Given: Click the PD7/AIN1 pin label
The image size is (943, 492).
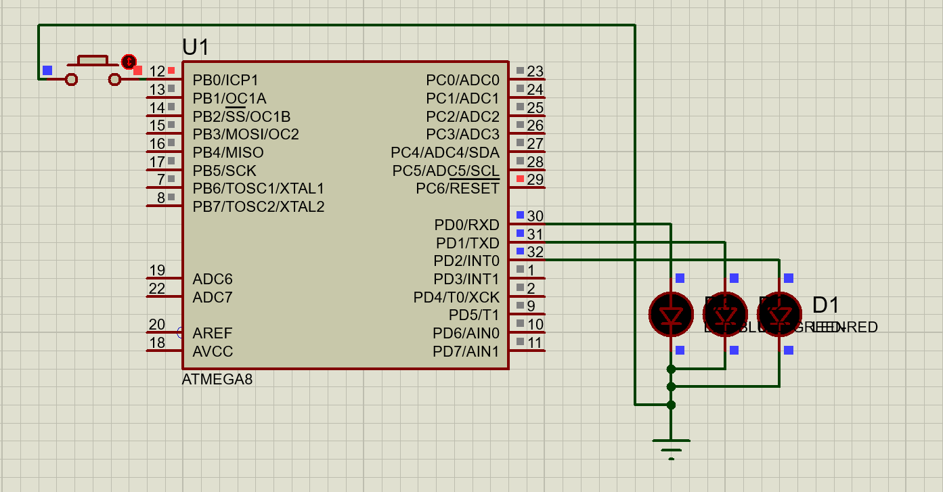Looking at the screenshot, I should [466, 351].
